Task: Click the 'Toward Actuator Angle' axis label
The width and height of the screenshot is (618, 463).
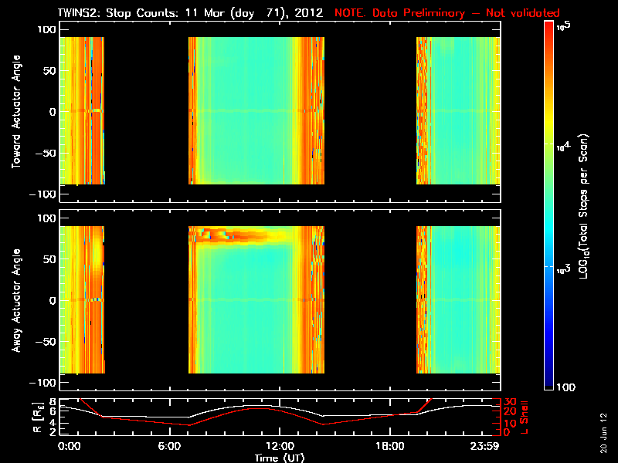Action: 16,112
